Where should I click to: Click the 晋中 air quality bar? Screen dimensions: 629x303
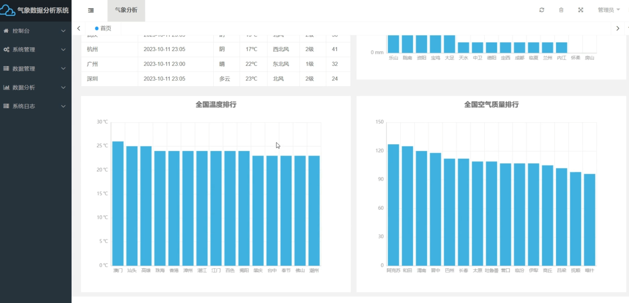435,209
